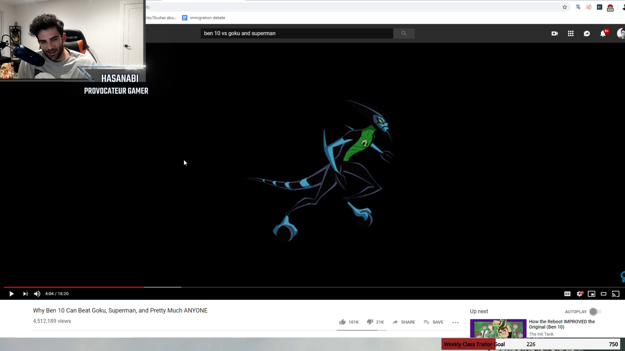This screenshot has width=625, height=351.
Task: Bookmark this page with the star
Action: [564, 7]
